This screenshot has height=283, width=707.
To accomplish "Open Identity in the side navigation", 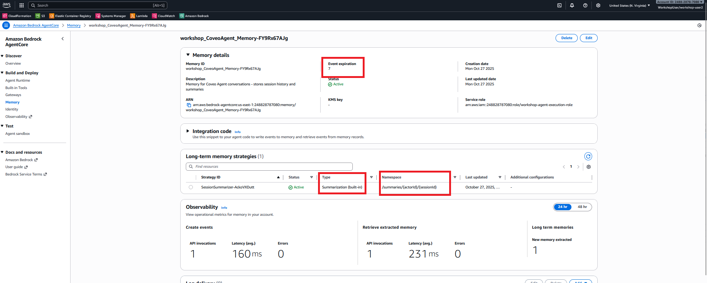I will pyautogui.click(x=12, y=109).
